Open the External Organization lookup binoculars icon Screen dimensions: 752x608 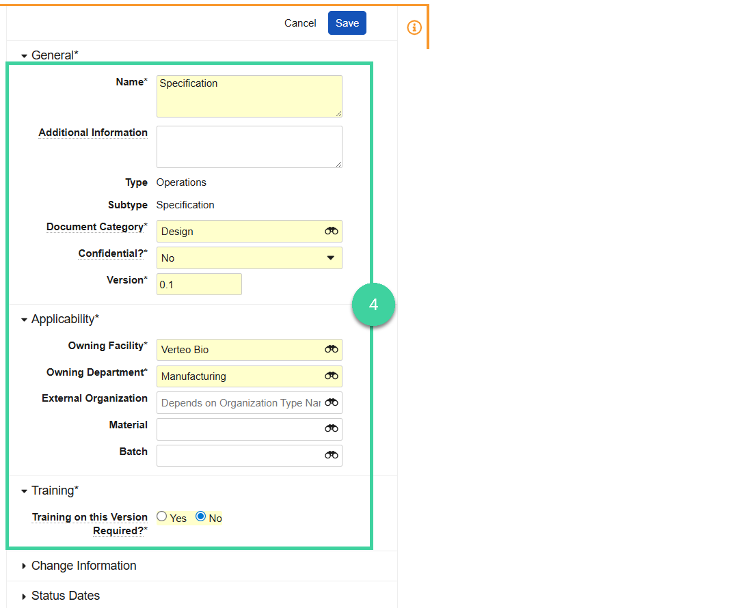point(332,402)
